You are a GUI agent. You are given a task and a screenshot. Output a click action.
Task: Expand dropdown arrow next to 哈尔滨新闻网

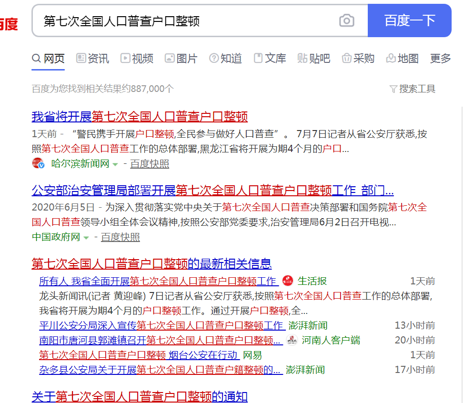pos(115,164)
